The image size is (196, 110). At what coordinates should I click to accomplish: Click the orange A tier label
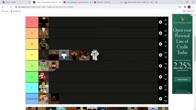click(32, 33)
